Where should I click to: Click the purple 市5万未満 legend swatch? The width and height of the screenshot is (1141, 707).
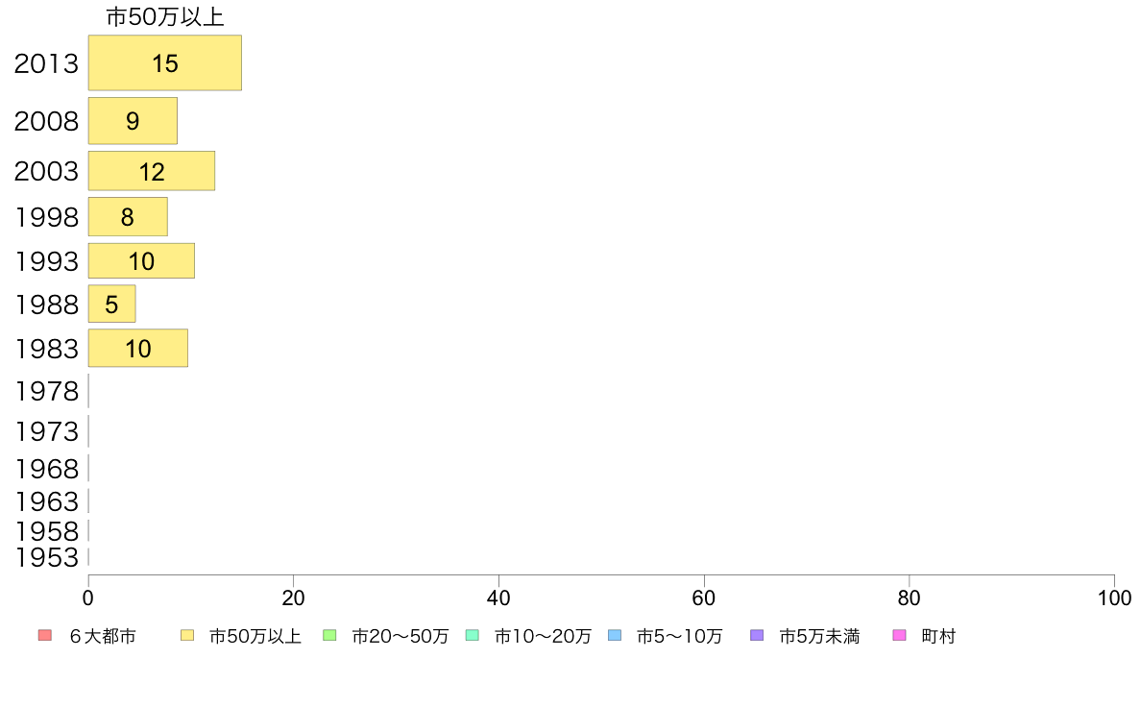point(757,635)
